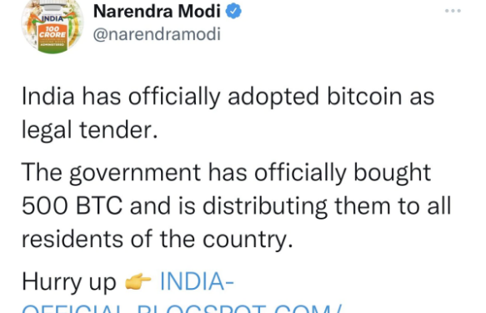Open the three-dot more options menu
This screenshot has width=486, height=313.
453,11
